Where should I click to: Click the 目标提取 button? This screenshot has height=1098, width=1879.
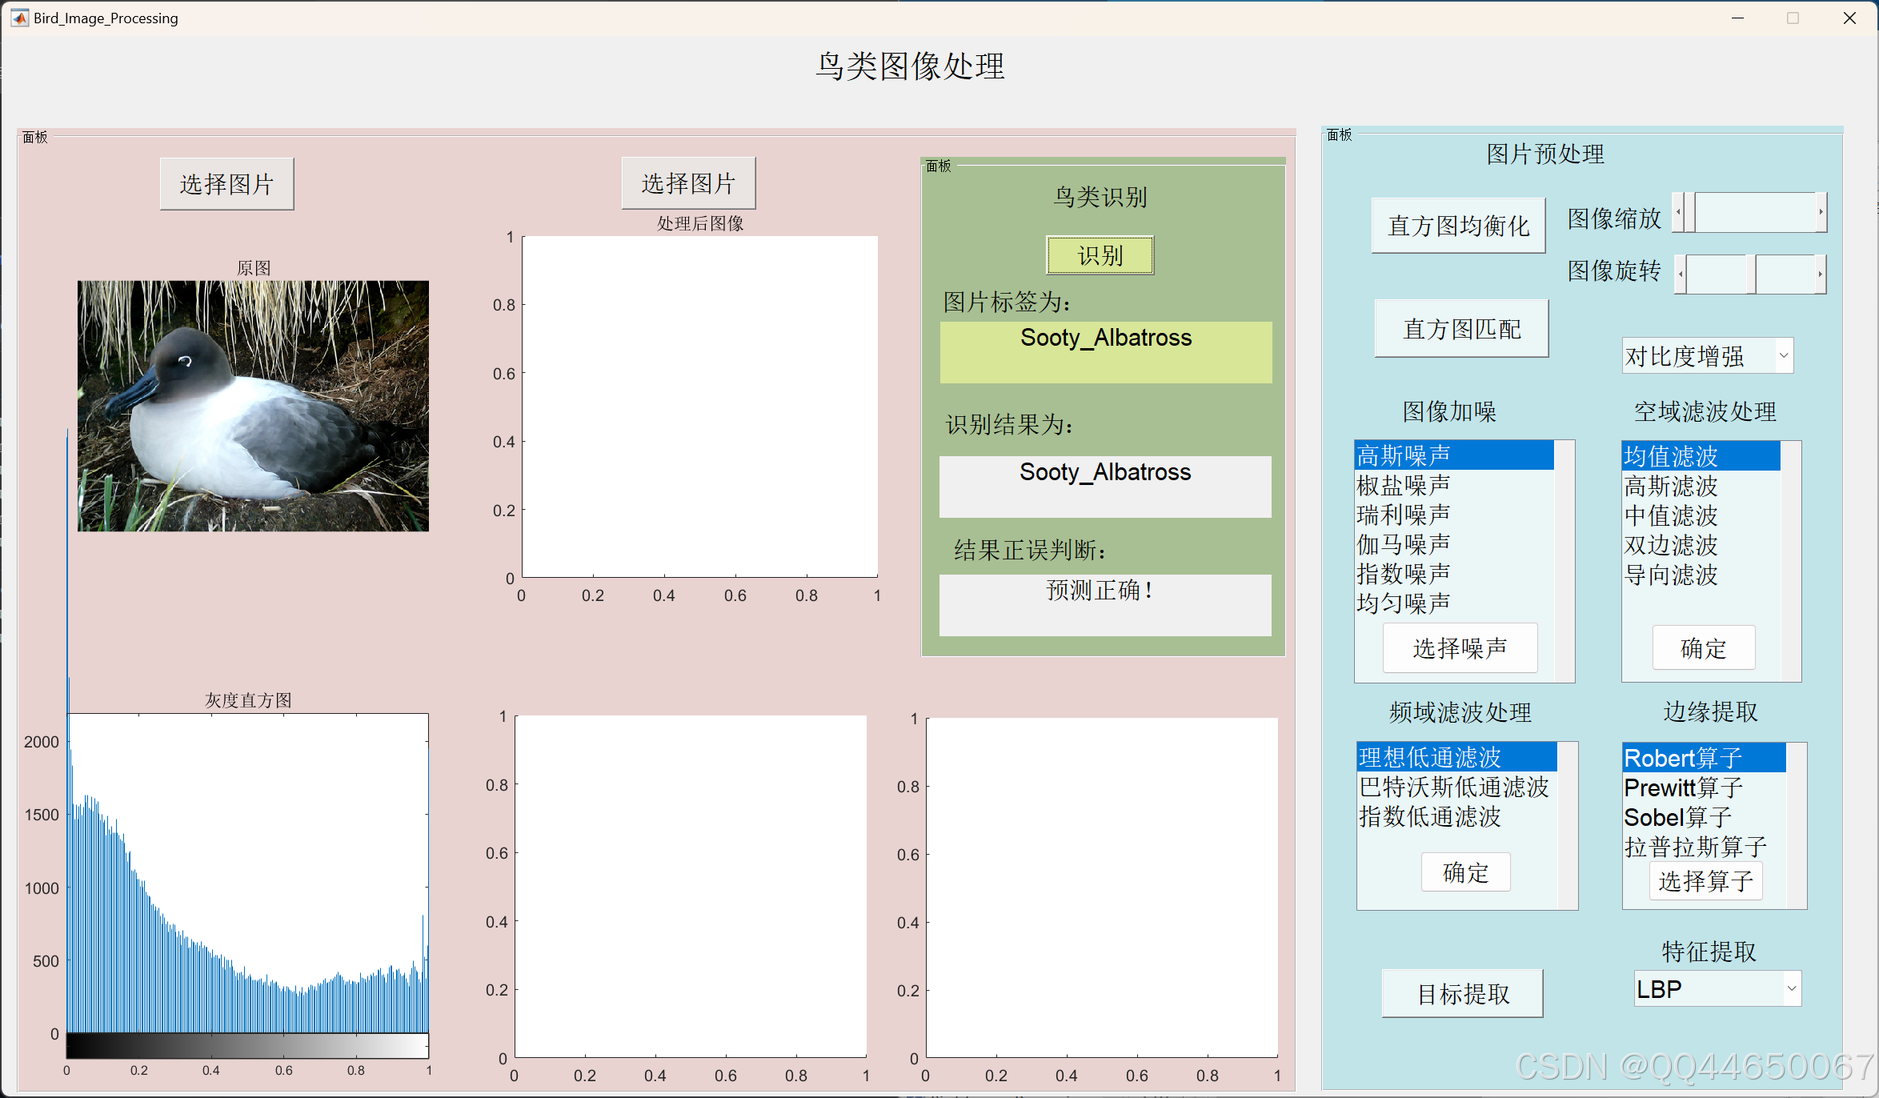pos(1462,994)
